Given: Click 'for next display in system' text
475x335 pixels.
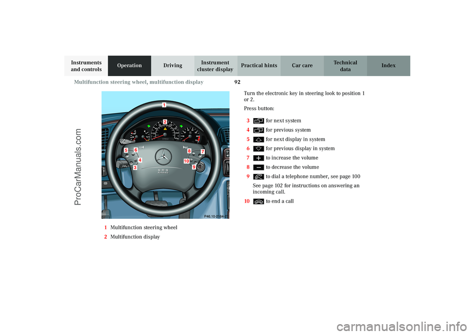Looking at the screenshot, I should coord(295,139).
